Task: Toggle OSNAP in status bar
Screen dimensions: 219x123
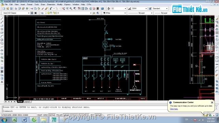Action: 66,115
